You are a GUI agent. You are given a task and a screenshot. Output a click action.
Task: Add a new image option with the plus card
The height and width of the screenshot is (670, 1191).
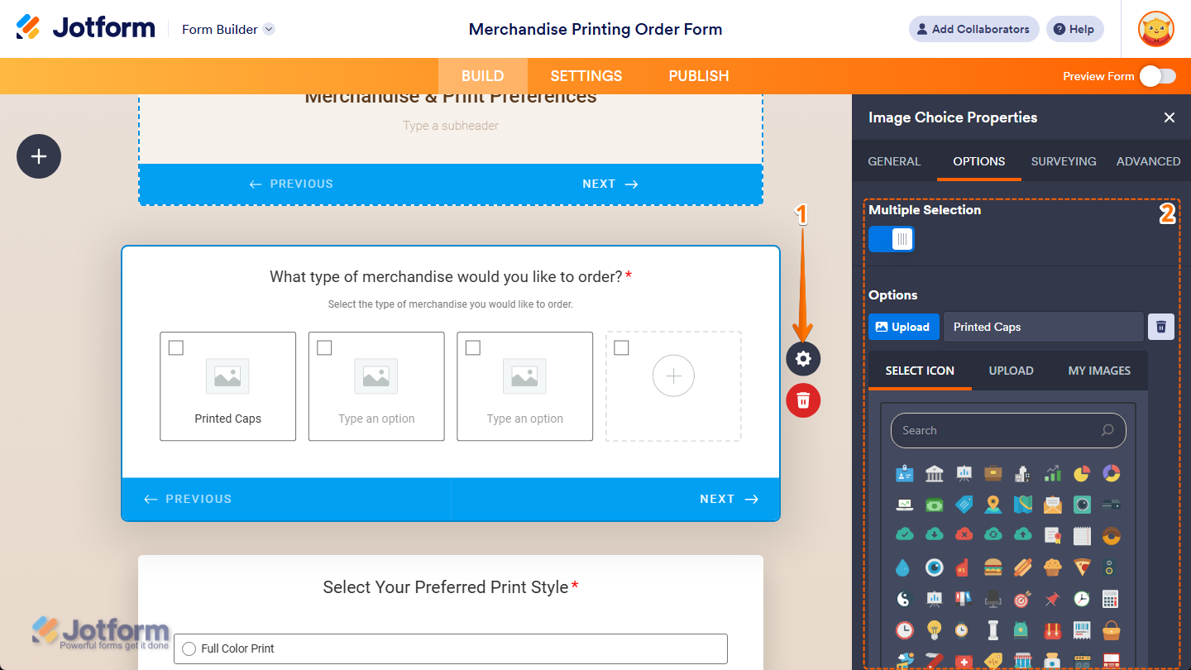pos(673,376)
